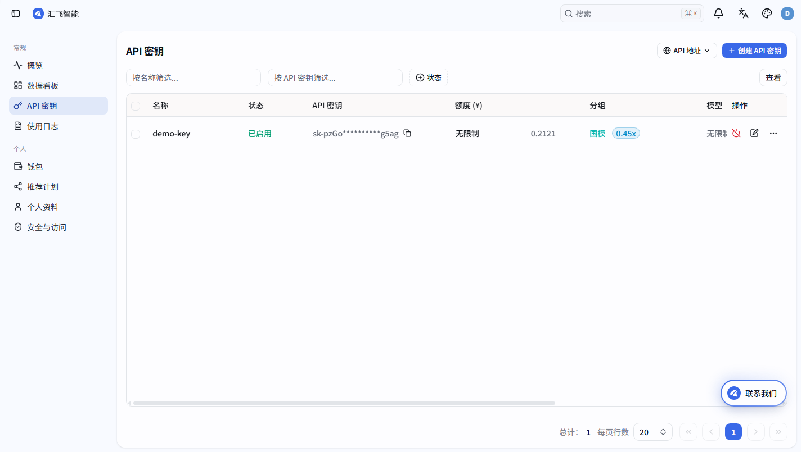The image size is (801, 452).
Task: Click the horizontal table scrollbar
Action: coord(344,403)
